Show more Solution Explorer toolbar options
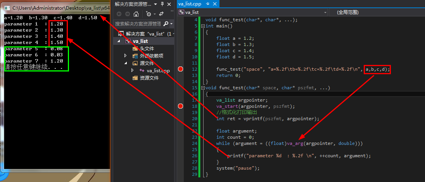This screenshot has width=425, height=182. pyautogui.click(x=172, y=12)
